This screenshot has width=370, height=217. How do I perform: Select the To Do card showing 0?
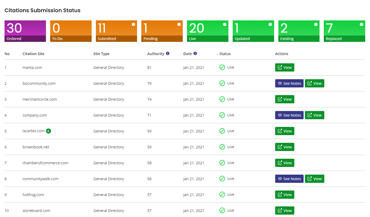pos(71,31)
